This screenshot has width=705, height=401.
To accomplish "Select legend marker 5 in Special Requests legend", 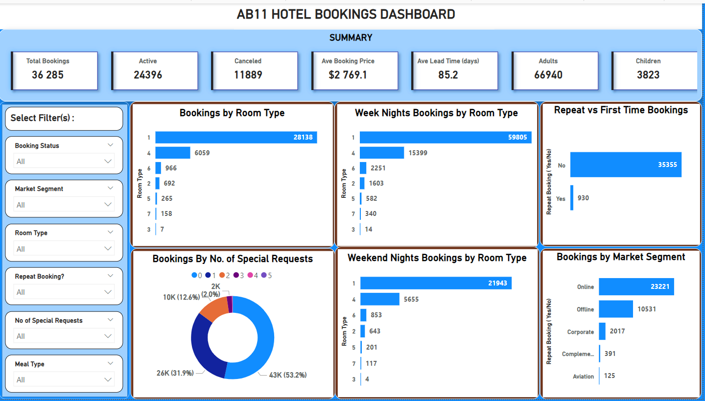I will click(x=264, y=276).
